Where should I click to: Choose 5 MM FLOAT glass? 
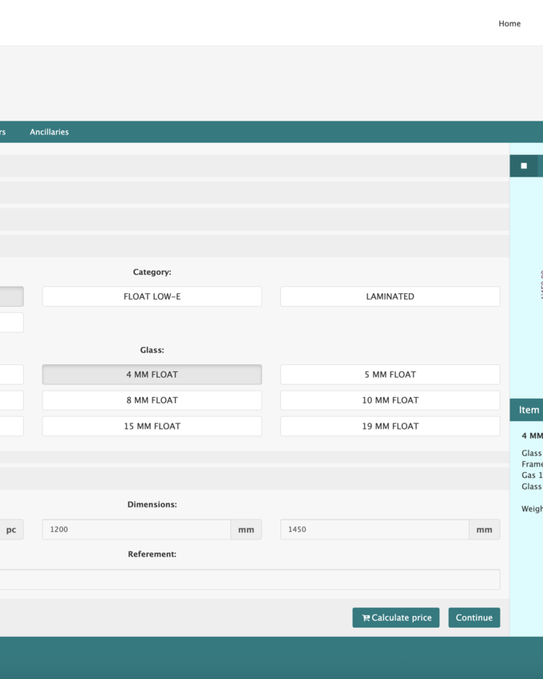click(390, 375)
